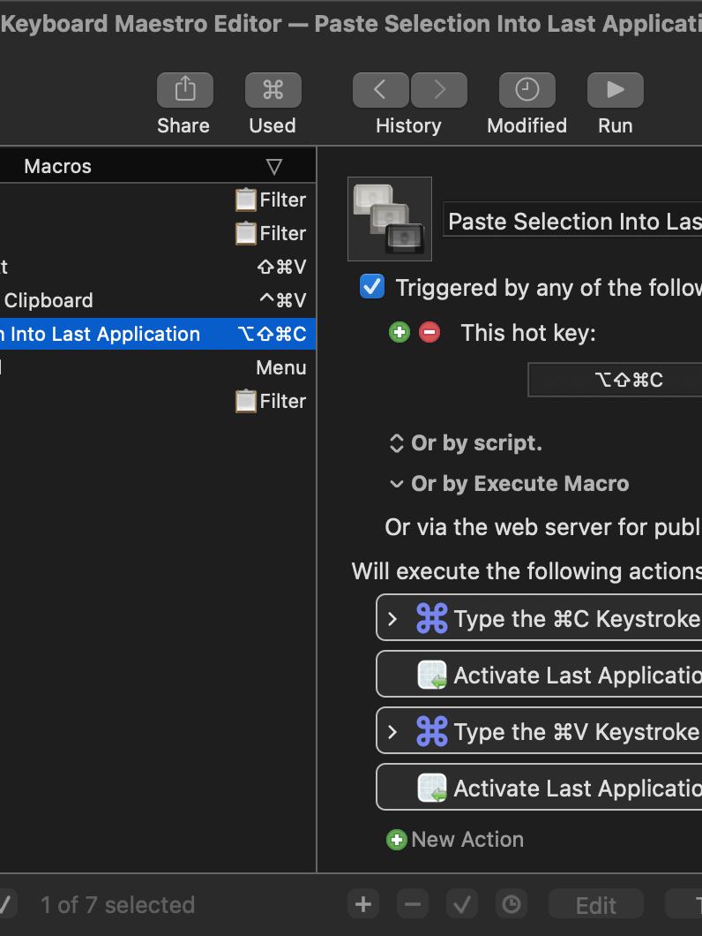Click the bottom clock (record/recent) button
Screen dimensions: 702x936
[x=512, y=905]
